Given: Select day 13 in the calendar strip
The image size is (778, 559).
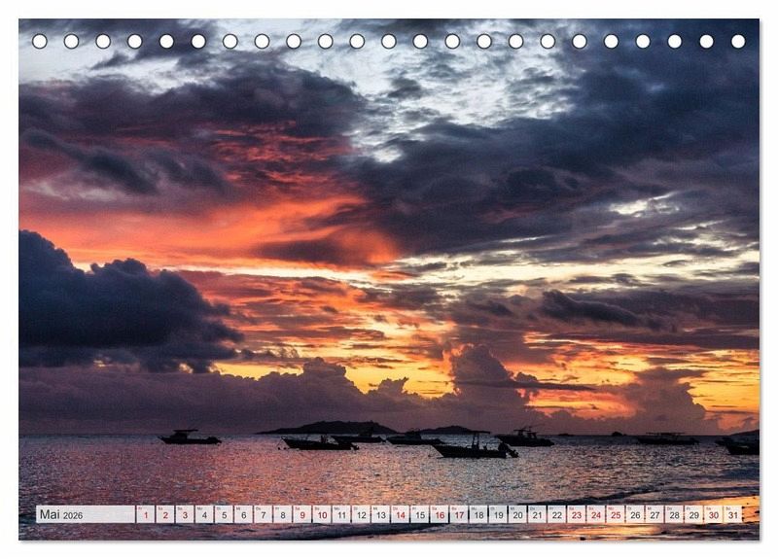Looking at the screenshot, I should pyautogui.click(x=380, y=515).
